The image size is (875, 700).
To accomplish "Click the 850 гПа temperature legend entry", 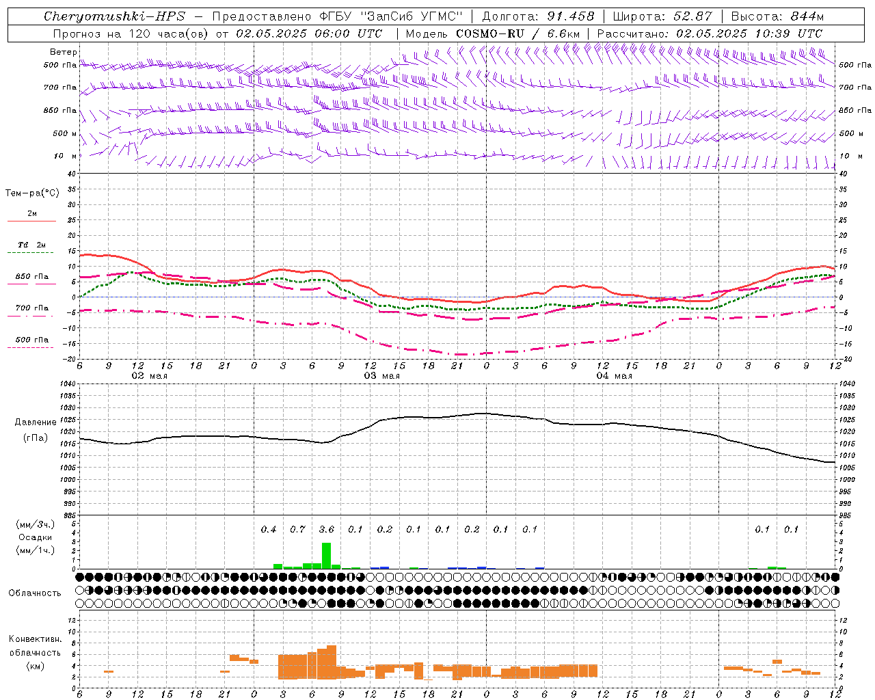I will tap(31, 277).
